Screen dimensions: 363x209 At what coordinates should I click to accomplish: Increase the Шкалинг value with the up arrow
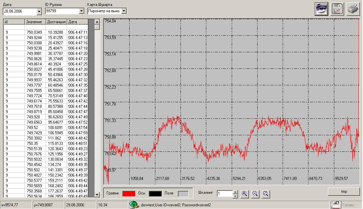click(235, 192)
